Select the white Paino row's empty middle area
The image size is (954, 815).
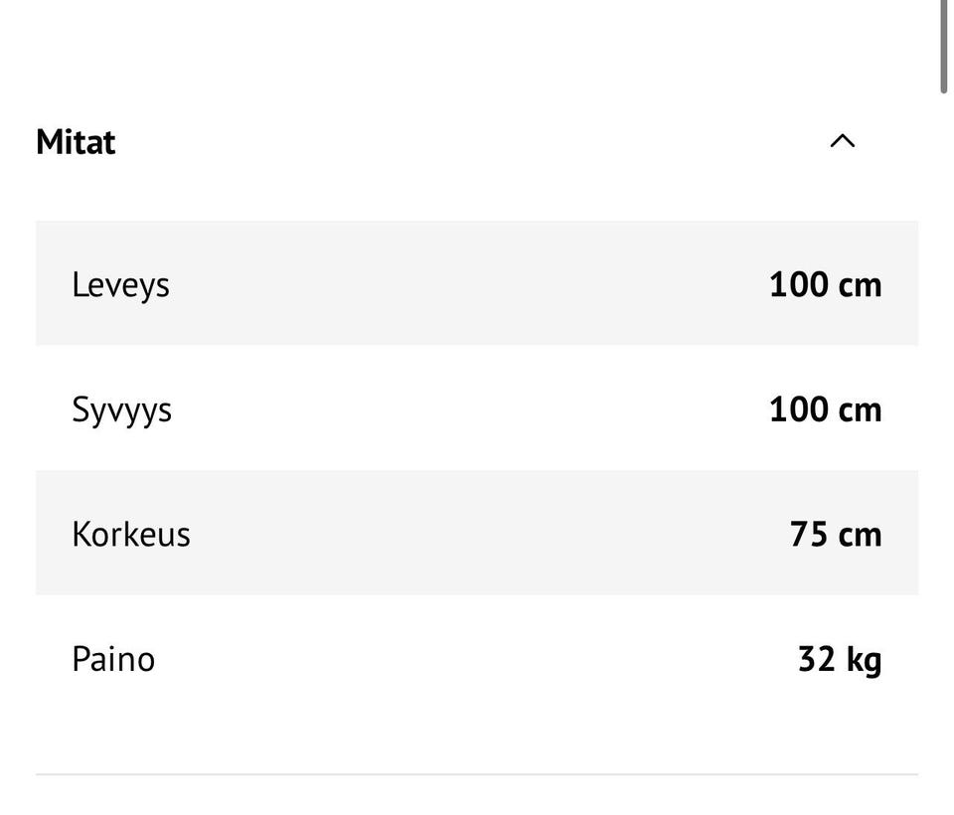tap(467, 658)
